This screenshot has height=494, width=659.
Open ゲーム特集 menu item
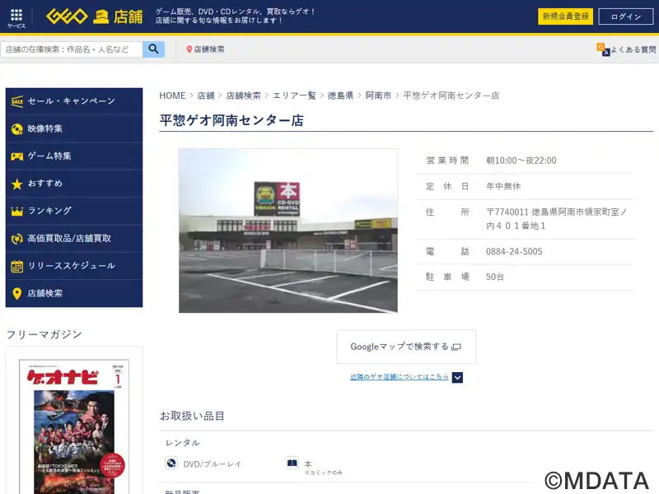click(x=74, y=156)
